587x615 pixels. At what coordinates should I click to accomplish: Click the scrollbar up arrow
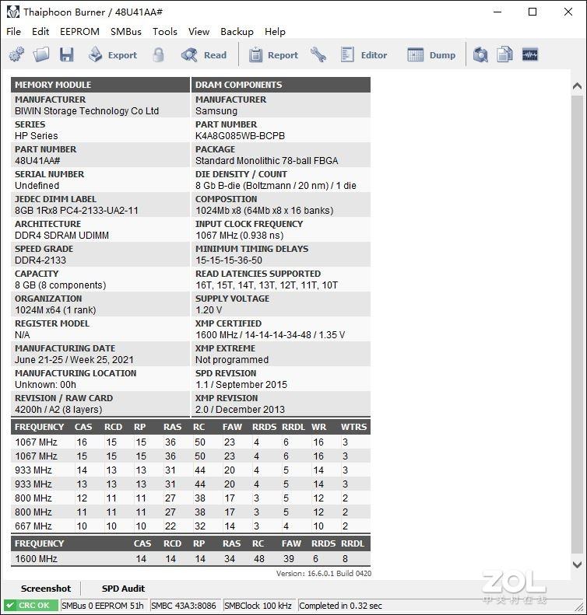(577, 86)
